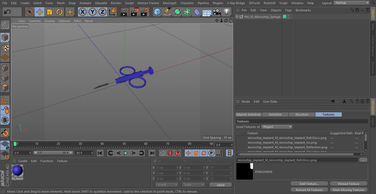Screen dimensions: 376x194
Task: Open the World coordinate dropdown
Action: click(167, 185)
